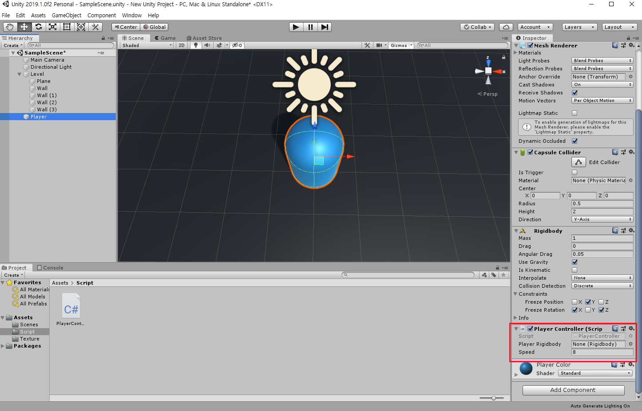Viewport: 642px width, 411px height.
Task: Toggle scene lighting bulb icon
Action: (196, 45)
